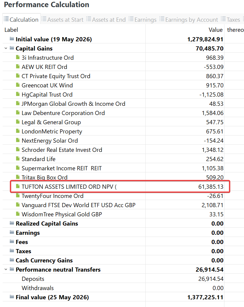This screenshot has height=307, width=244.
Task: Click the green icon beside Tritax Big Box Ord
Action: [18, 177]
